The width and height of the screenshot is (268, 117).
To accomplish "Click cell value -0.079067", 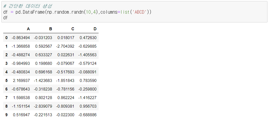I will [65, 63].
